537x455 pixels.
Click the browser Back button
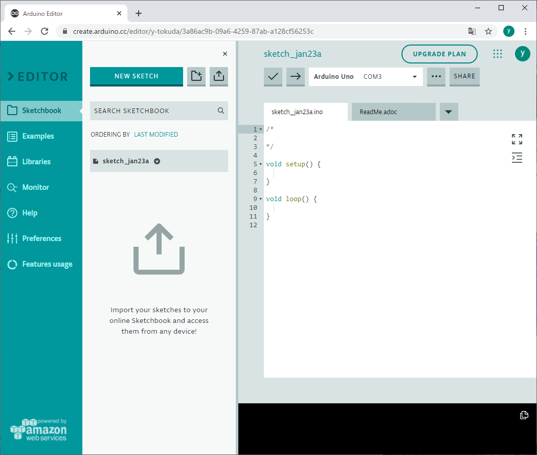click(12, 31)
